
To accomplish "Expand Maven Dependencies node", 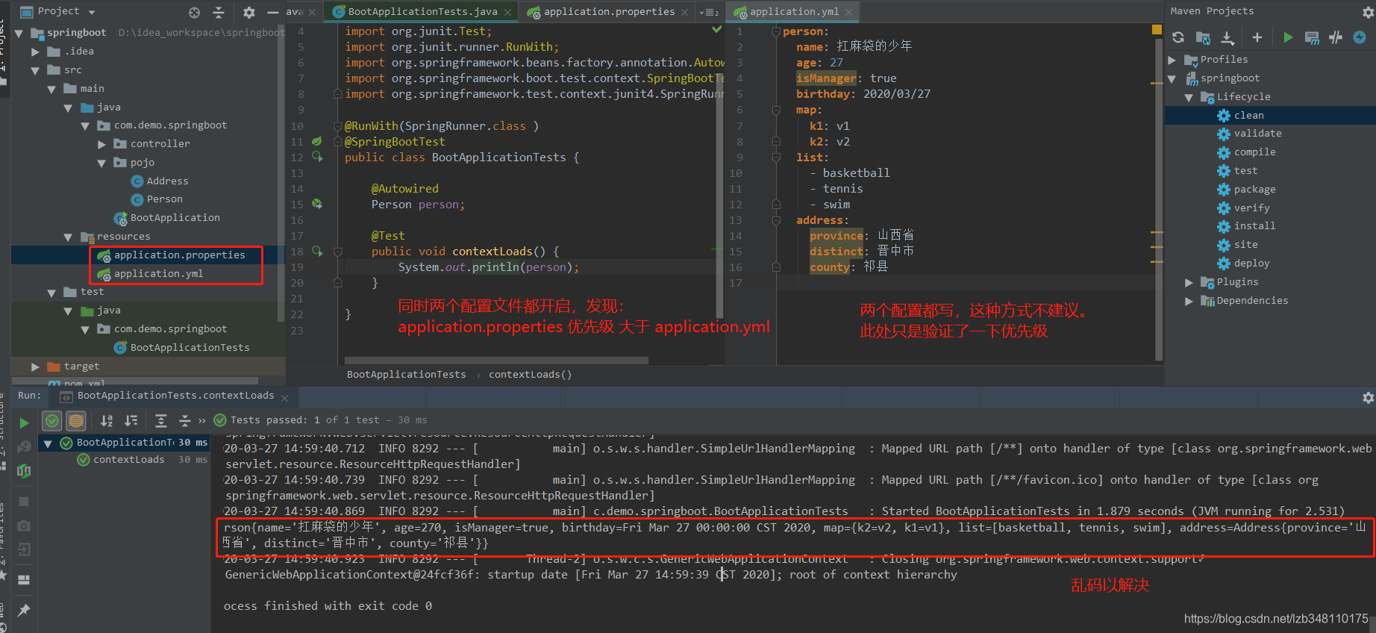I will (x=1189, y=301).
